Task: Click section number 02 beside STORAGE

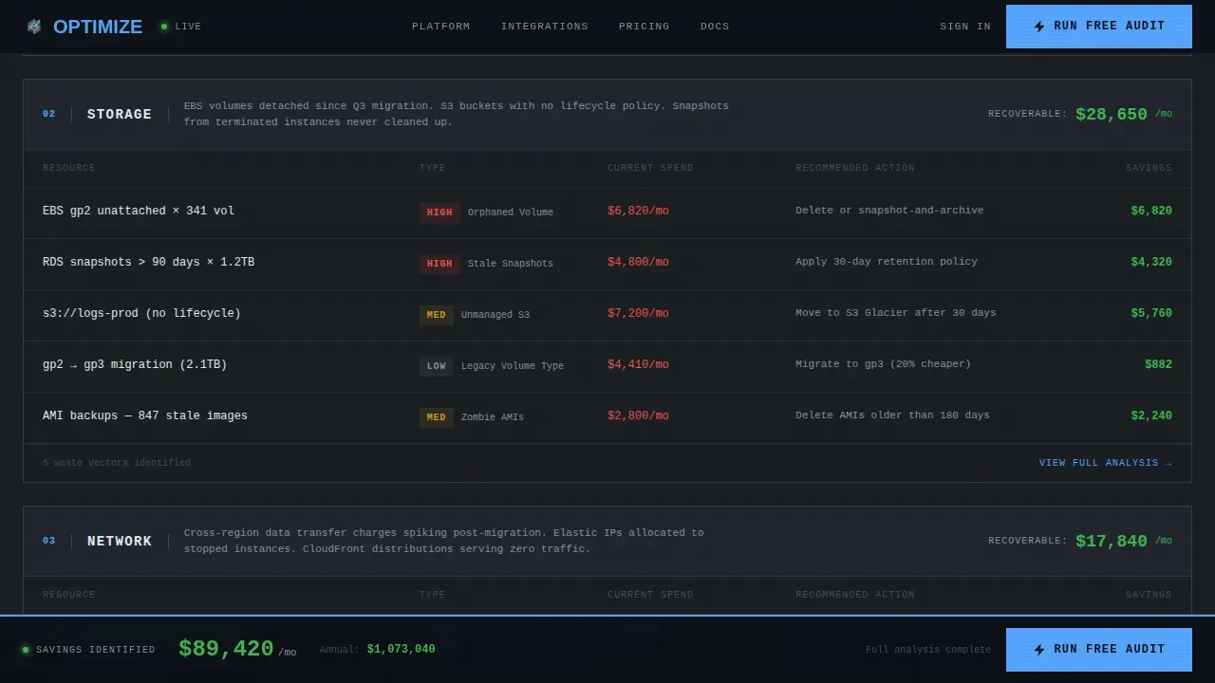Action: point(49,114)
